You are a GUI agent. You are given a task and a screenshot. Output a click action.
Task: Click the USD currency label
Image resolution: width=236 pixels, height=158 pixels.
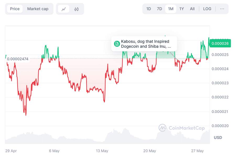(218, 138)
